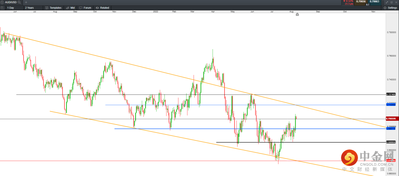Viewport: 399px width, 176px height.
Task: Click the 0.32% daily change indicator
Action: [348, 1]
